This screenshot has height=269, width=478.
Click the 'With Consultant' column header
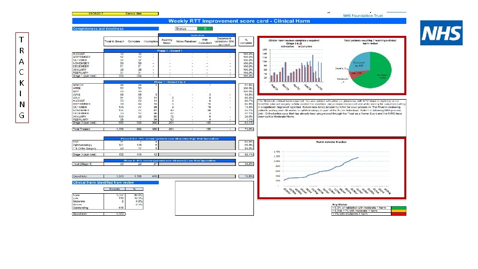pos(205,41)
